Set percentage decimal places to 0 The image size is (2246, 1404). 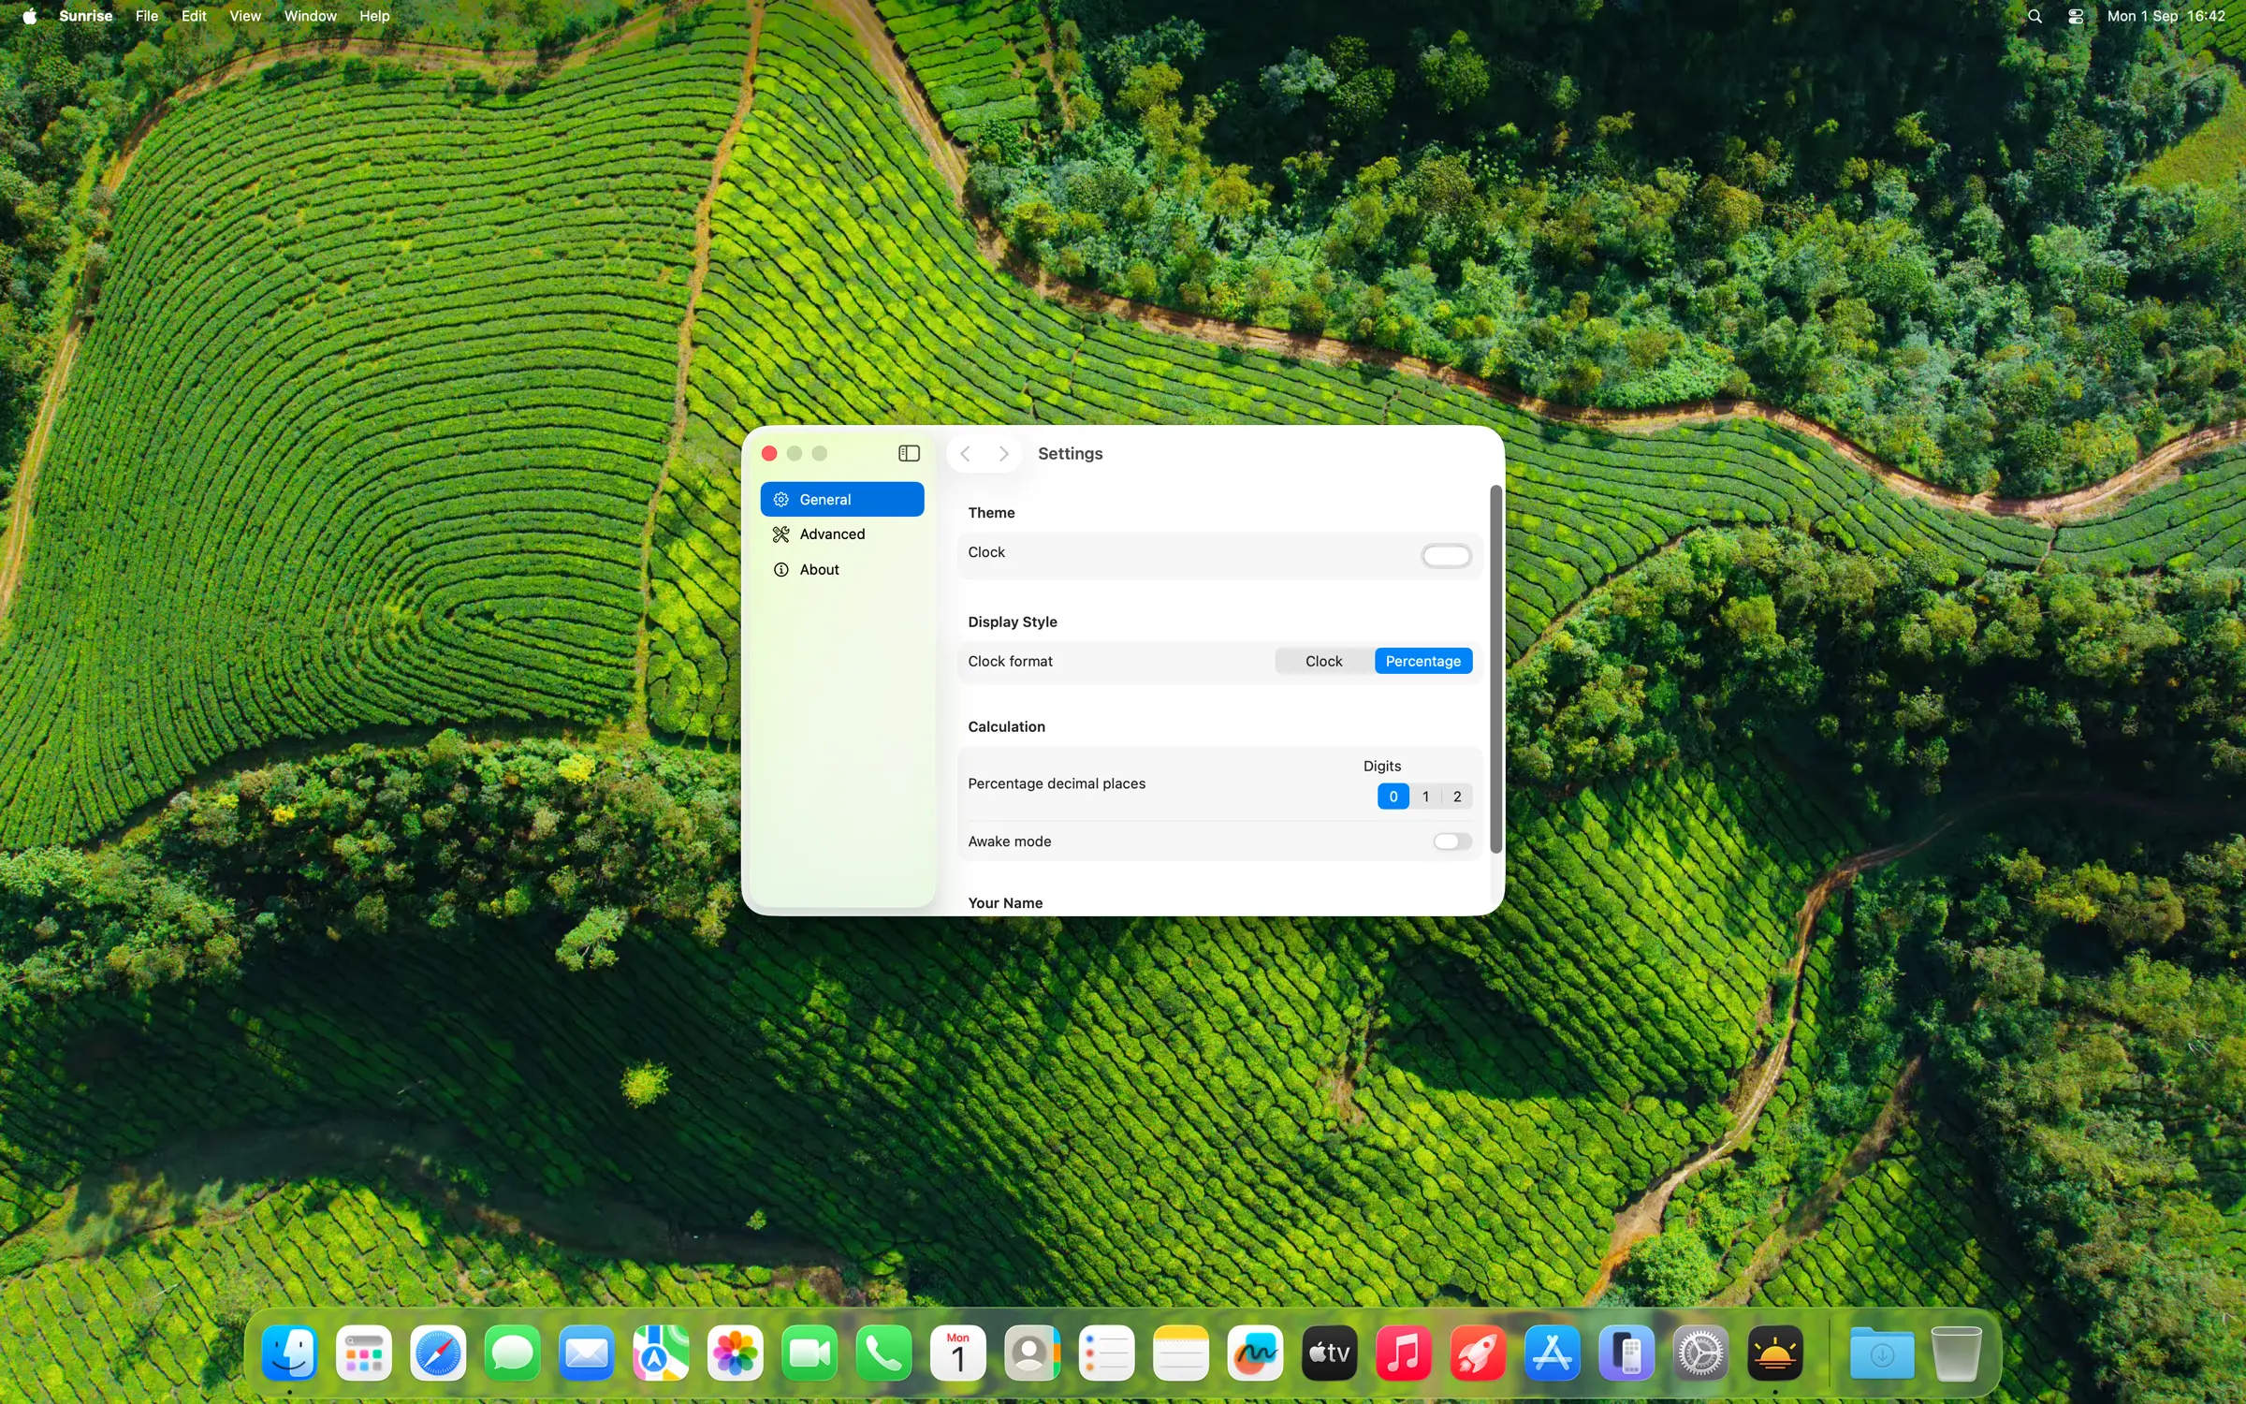tap(1393, 797)
